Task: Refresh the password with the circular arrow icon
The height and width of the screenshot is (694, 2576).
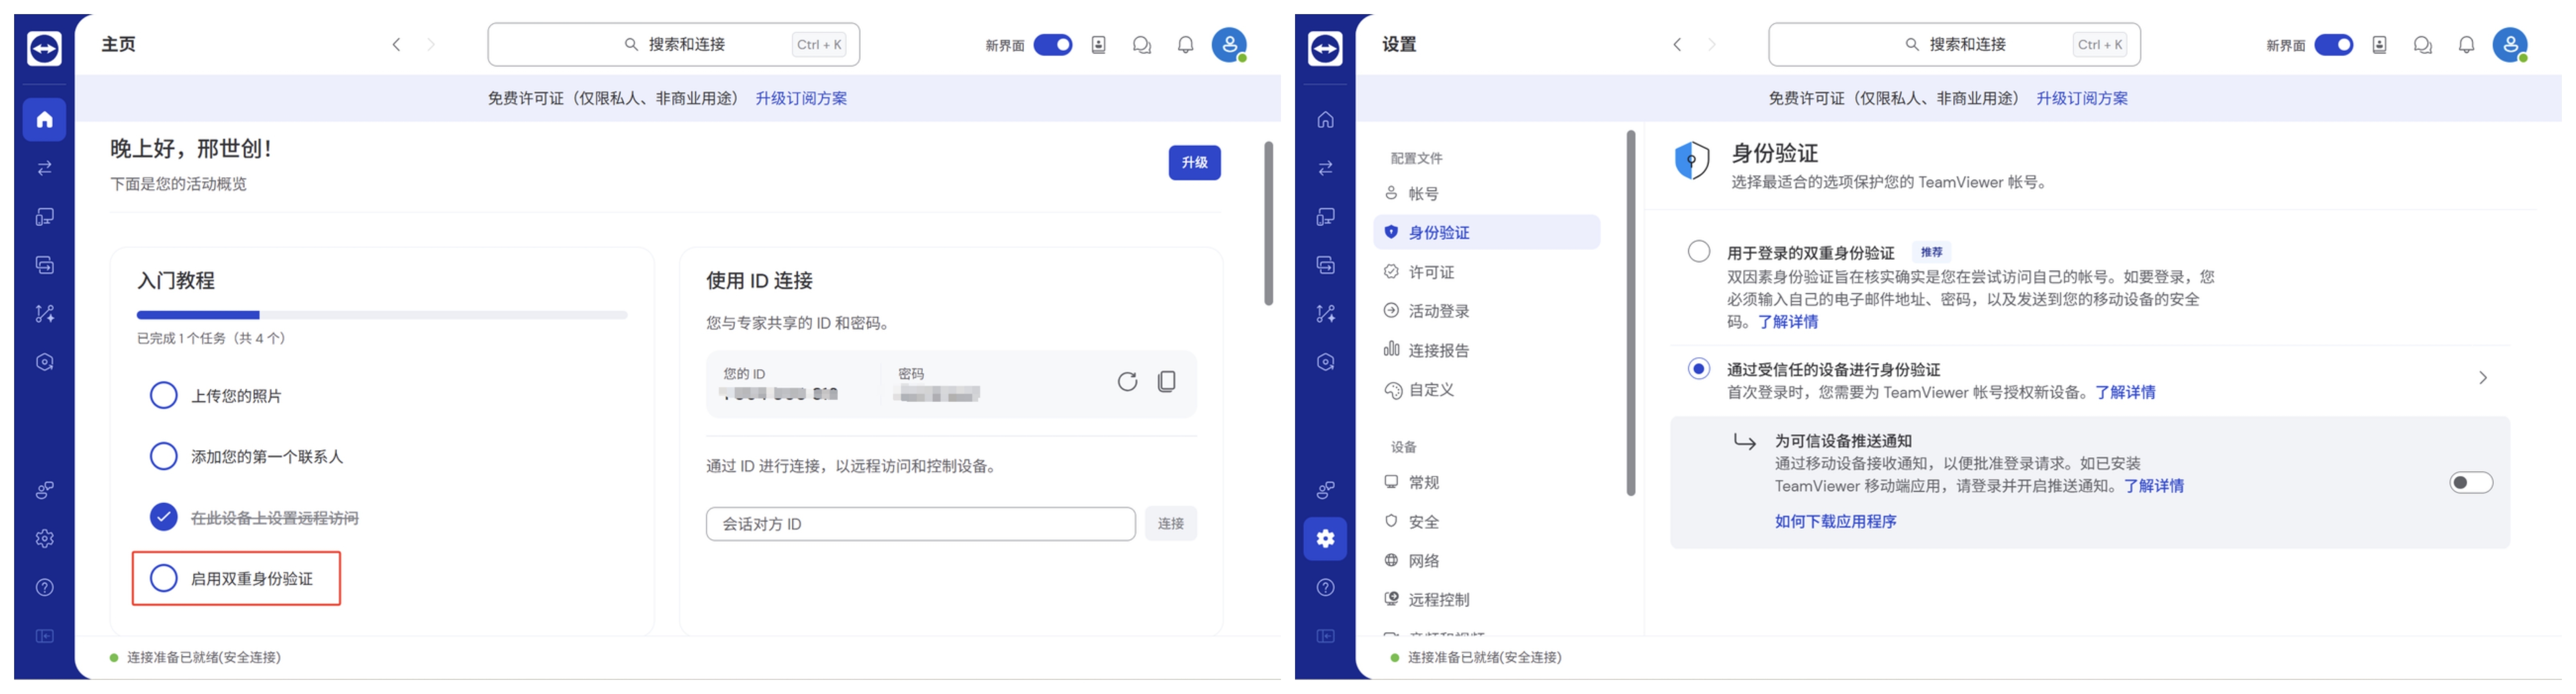Action: coord(1127,381)
